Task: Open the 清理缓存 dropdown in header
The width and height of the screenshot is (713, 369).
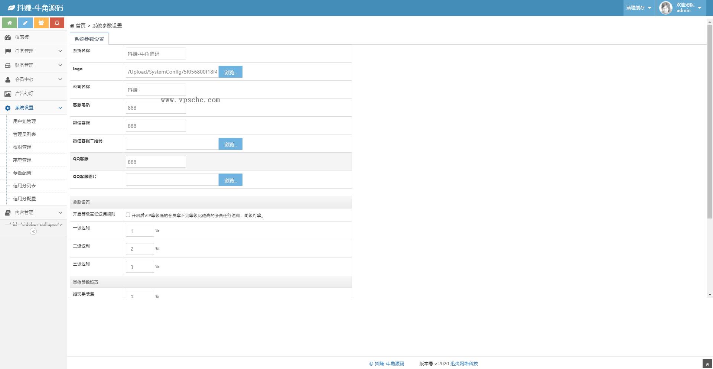Action: click(x=638, y=8)
